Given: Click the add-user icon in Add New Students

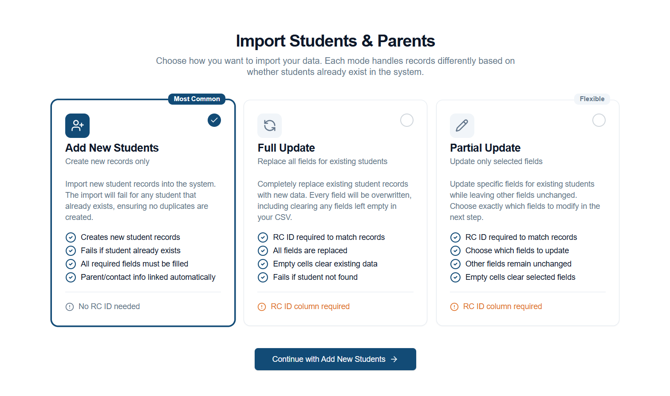Looking at the screenshot, I should tap(77, 125).
